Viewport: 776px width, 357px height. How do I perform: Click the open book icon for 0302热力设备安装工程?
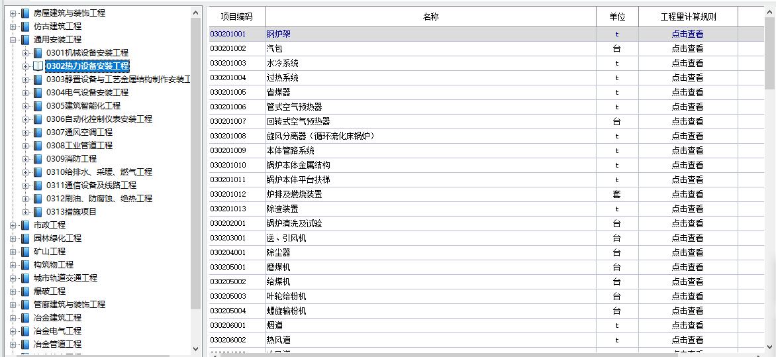[x=38, y=66]
